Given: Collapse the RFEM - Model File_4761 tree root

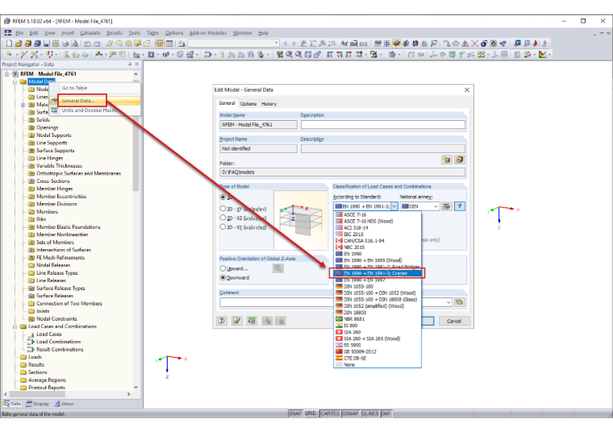Looking at the screenshot, I should [6, 74].
